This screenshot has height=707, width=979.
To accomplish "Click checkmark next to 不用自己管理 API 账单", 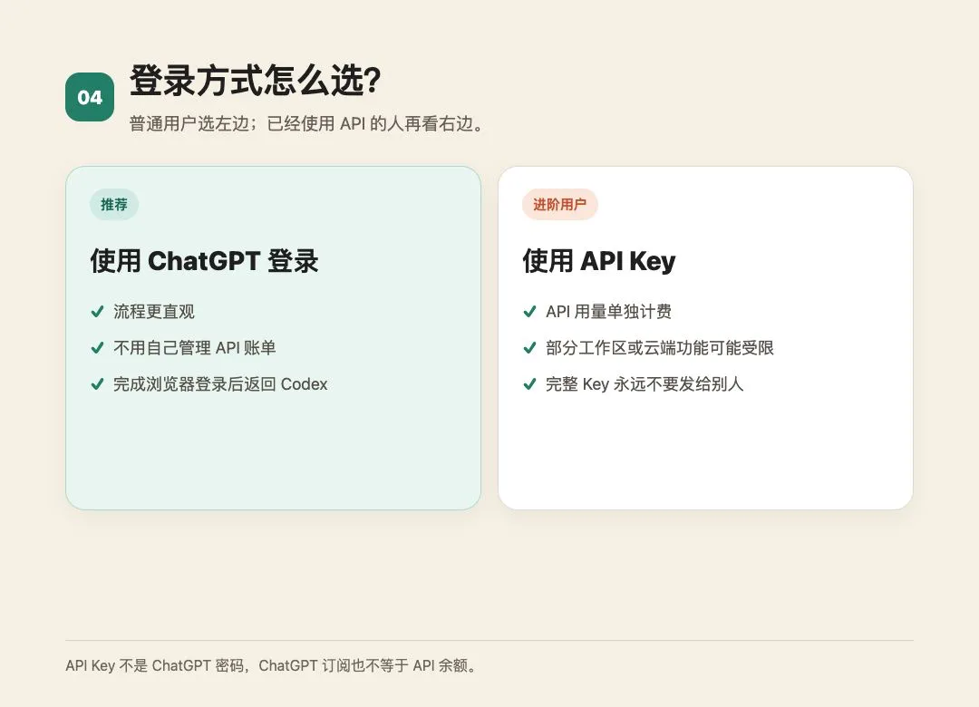I will 97,347.
